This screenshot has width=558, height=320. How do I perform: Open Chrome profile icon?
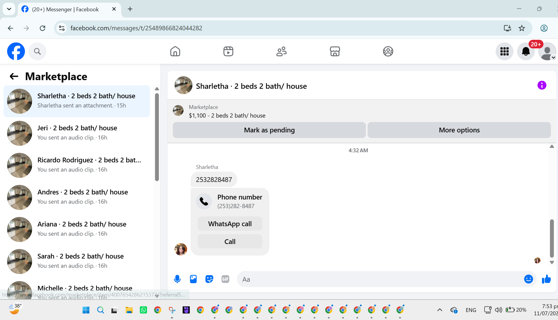[544, 28]
